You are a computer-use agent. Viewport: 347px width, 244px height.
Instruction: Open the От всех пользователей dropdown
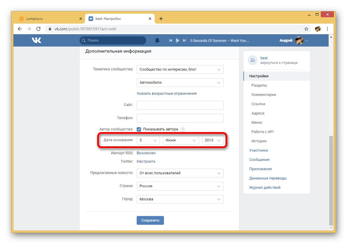click(x=180, y=173)
